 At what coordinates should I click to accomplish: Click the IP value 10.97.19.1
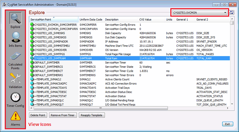tap(146, 42)
